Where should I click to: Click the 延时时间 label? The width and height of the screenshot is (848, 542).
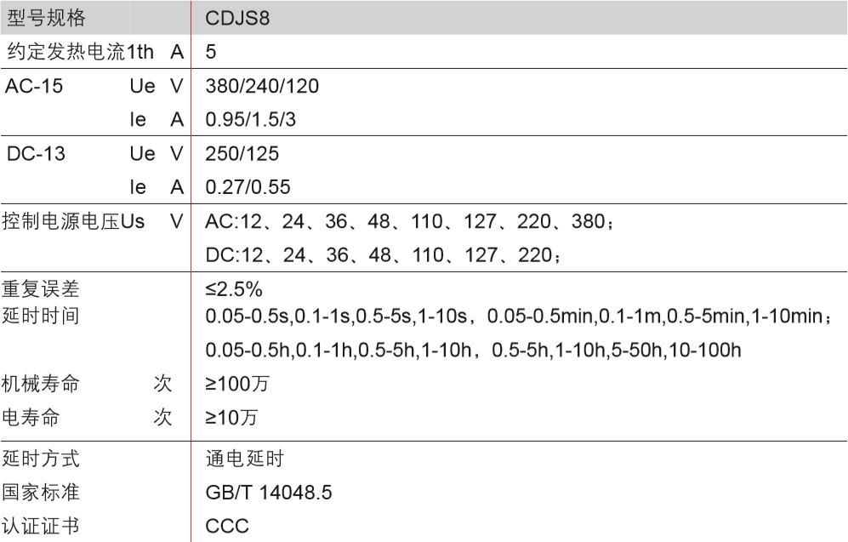(41, 317)
